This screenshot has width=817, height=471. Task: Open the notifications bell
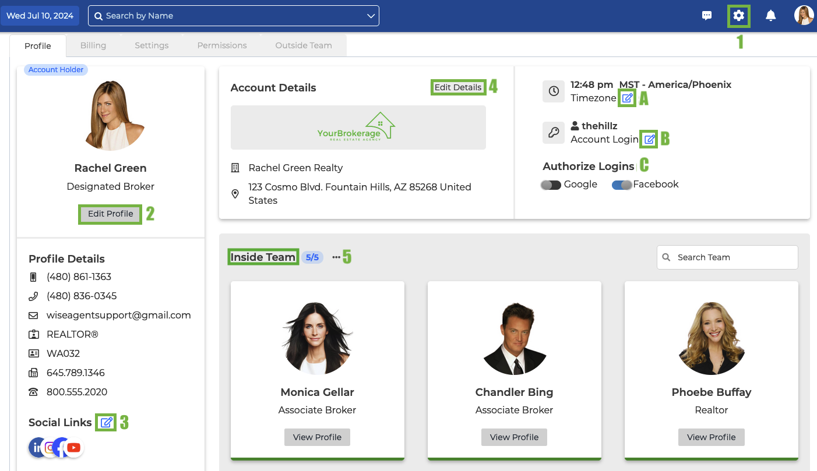coord(770,16)
